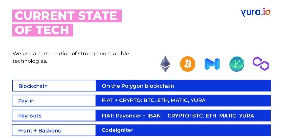Image resolution: width=283 pixels, height=138 pixels.
Task: Click the blue bar of the Front + Backend row
Action: tap(183, 130)
